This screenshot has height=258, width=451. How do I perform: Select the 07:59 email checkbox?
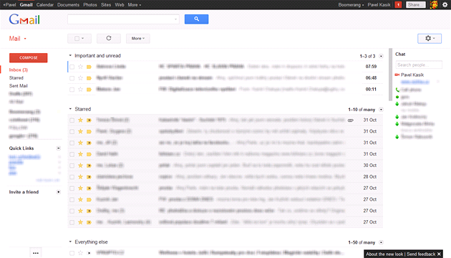pos(72,67)
